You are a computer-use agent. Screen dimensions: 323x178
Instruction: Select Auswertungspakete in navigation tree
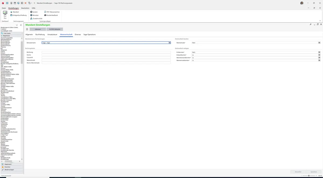coord(7,38)
